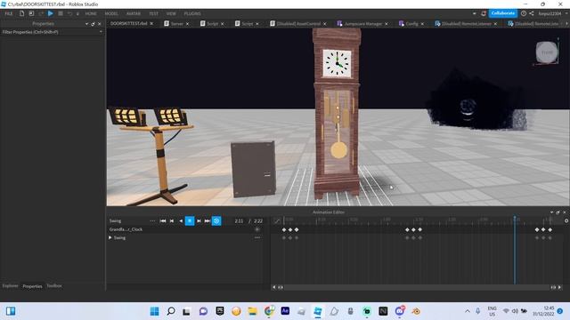
Task: Open the Swing track options menu
Action: pos(257,237)
